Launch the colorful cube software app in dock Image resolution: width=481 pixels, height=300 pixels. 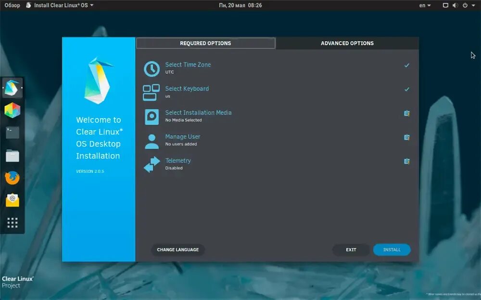tap(13, 110)
